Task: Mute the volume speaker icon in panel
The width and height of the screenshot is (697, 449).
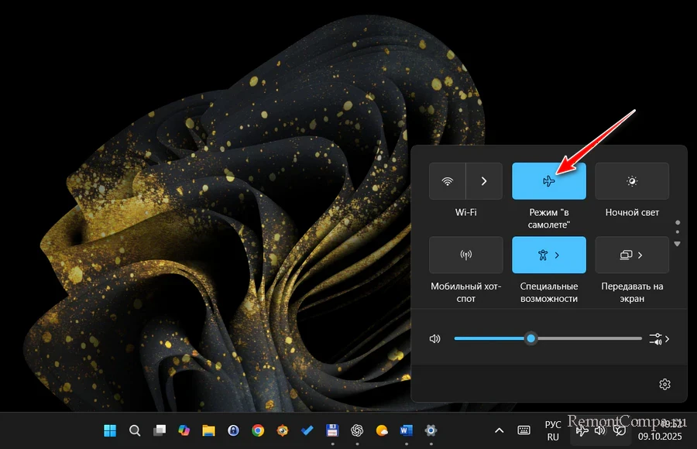Action: coord(435,339)
